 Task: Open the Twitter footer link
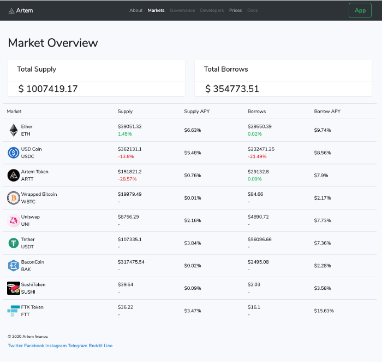tap(15, 346)
